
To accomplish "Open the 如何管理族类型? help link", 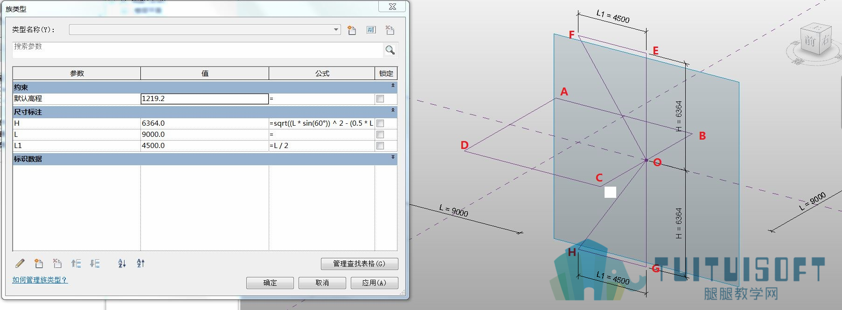I will click(x=40, y=280).
